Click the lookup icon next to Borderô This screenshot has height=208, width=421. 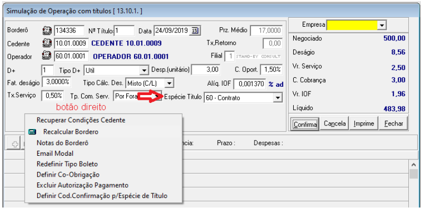click(47, 30)
